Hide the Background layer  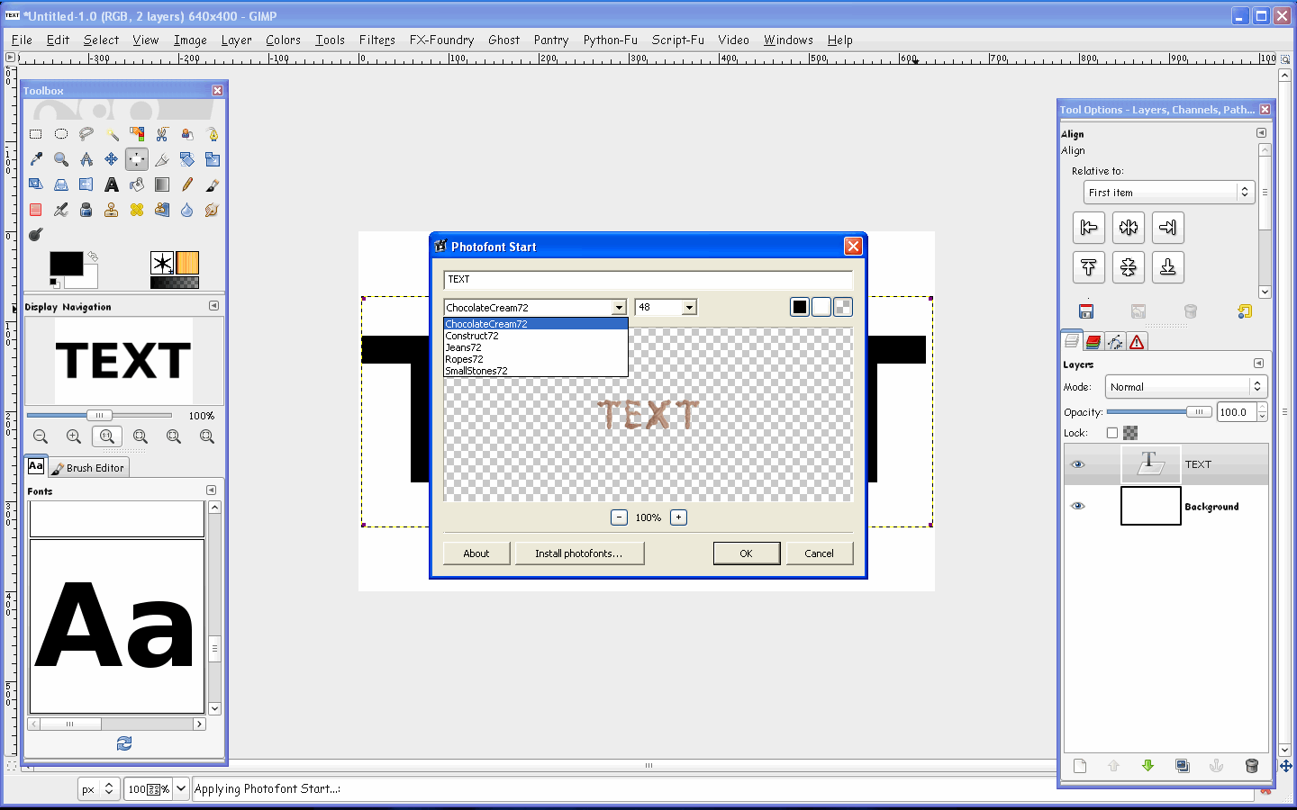(1078, 506)
